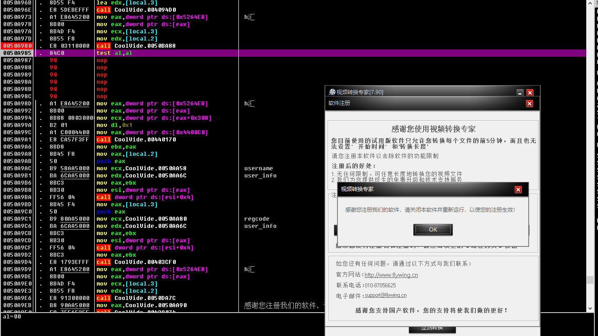Open the http://www.flywing.cn website link

tap(391, 275)
